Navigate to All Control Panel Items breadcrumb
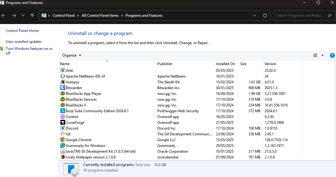Viewport: 336px width, 177px height. (x=100, y=16)
